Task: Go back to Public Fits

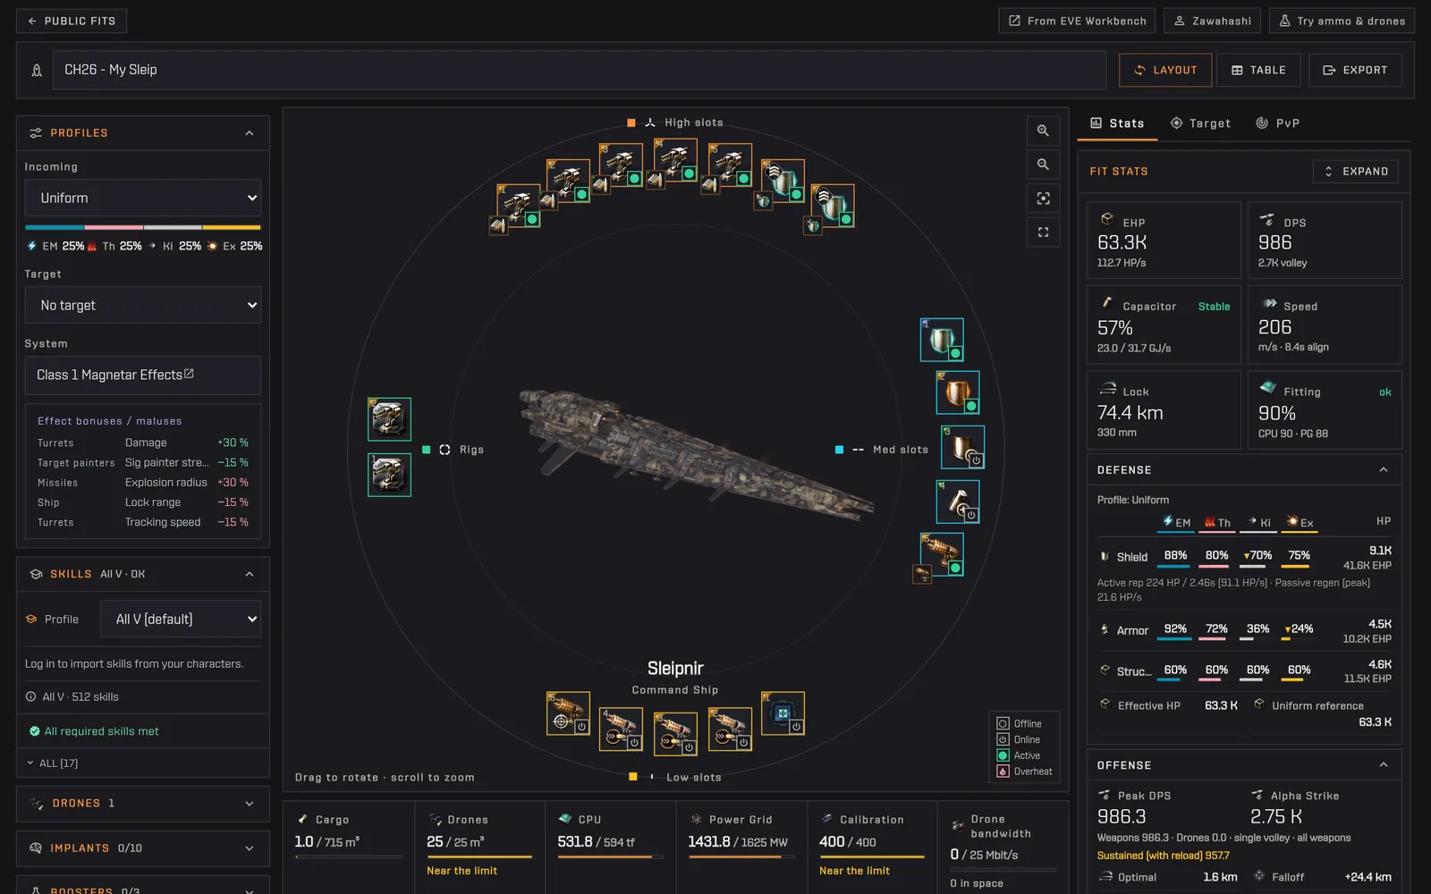Action: (x=72, y=21)
